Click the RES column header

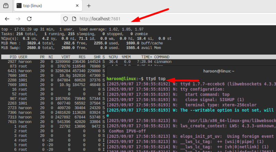click(x=82, y=57)
